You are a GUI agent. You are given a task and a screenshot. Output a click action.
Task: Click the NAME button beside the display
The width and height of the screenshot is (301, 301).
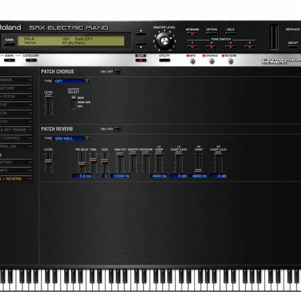9,44
